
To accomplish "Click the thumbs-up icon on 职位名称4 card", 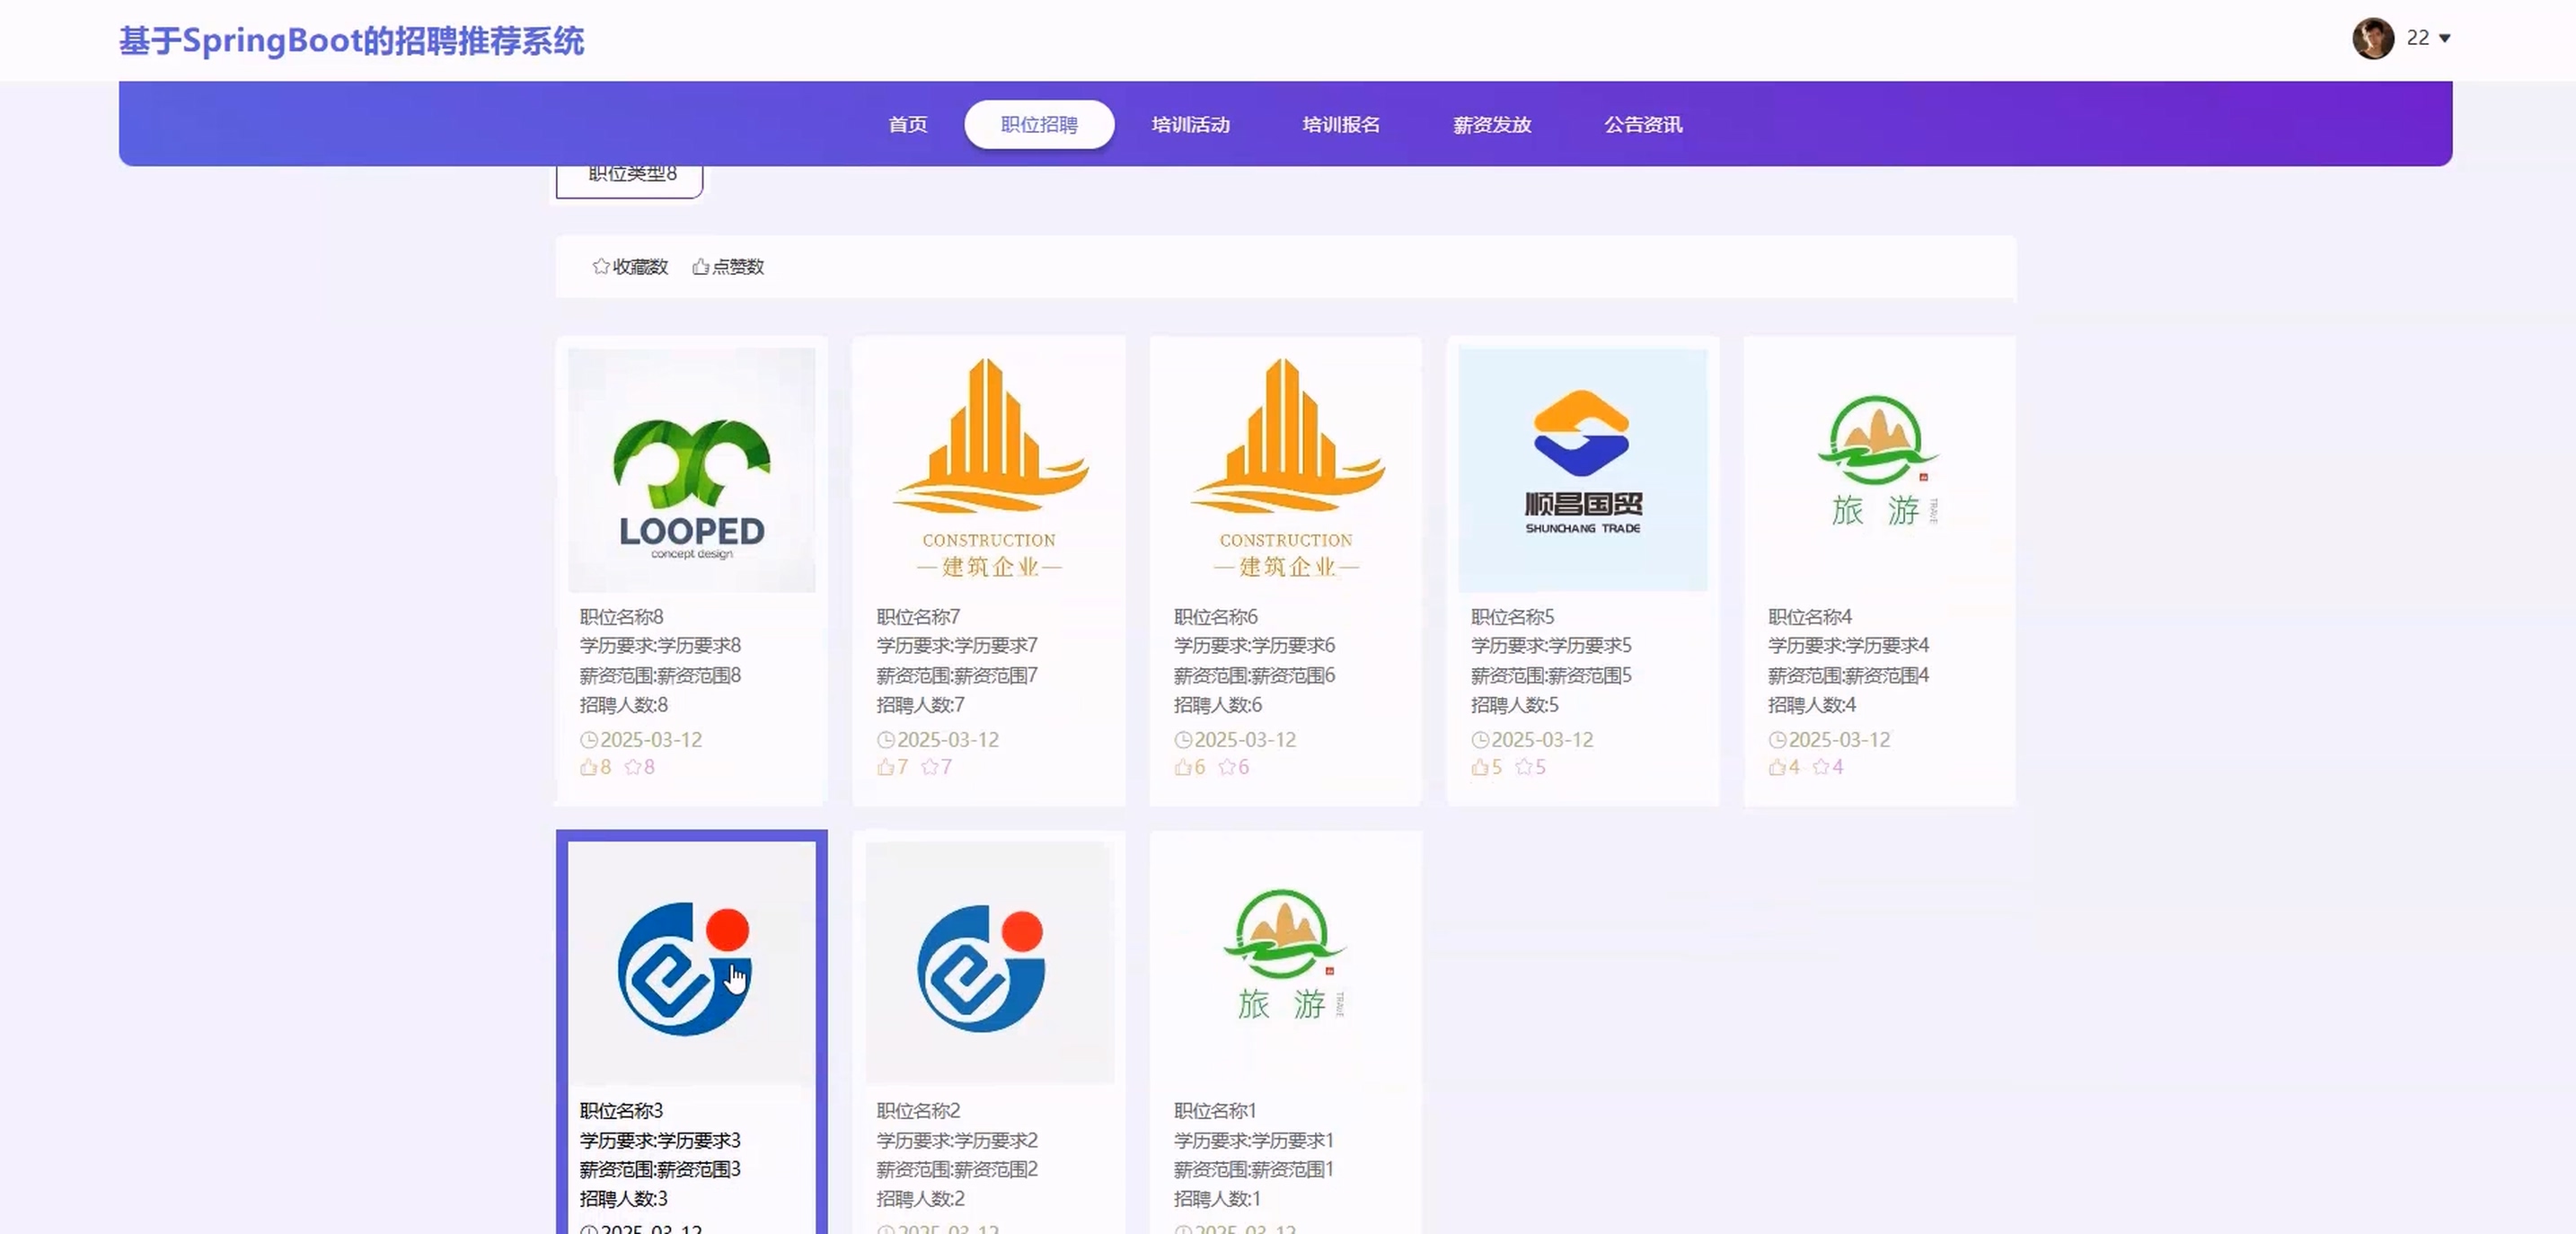I will (1777, 767).
